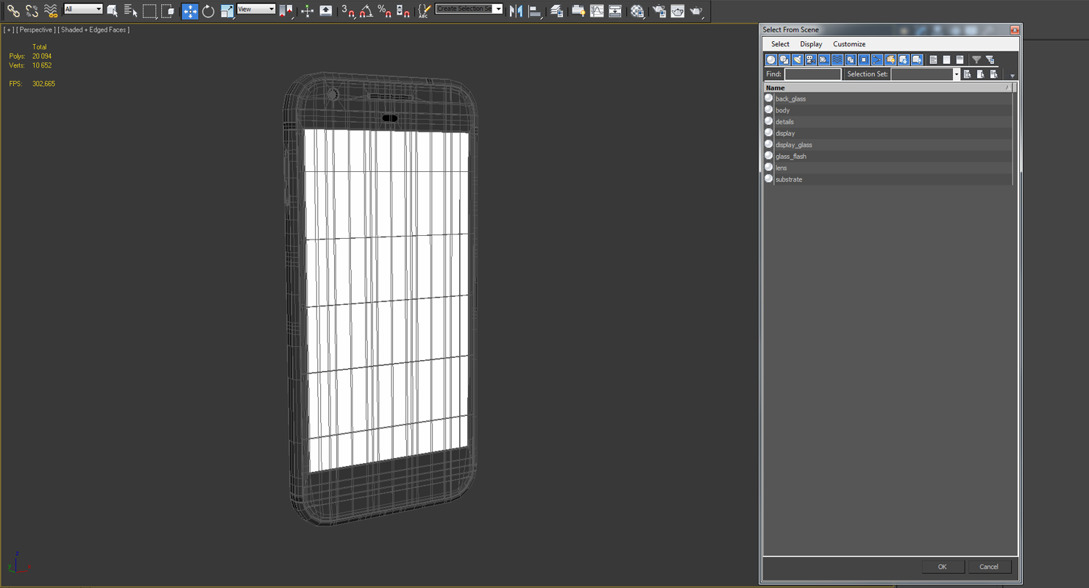Open the selection filter 'All' dropdown
This screenshot has height=588, width=1089.
[x=83, y=9]
